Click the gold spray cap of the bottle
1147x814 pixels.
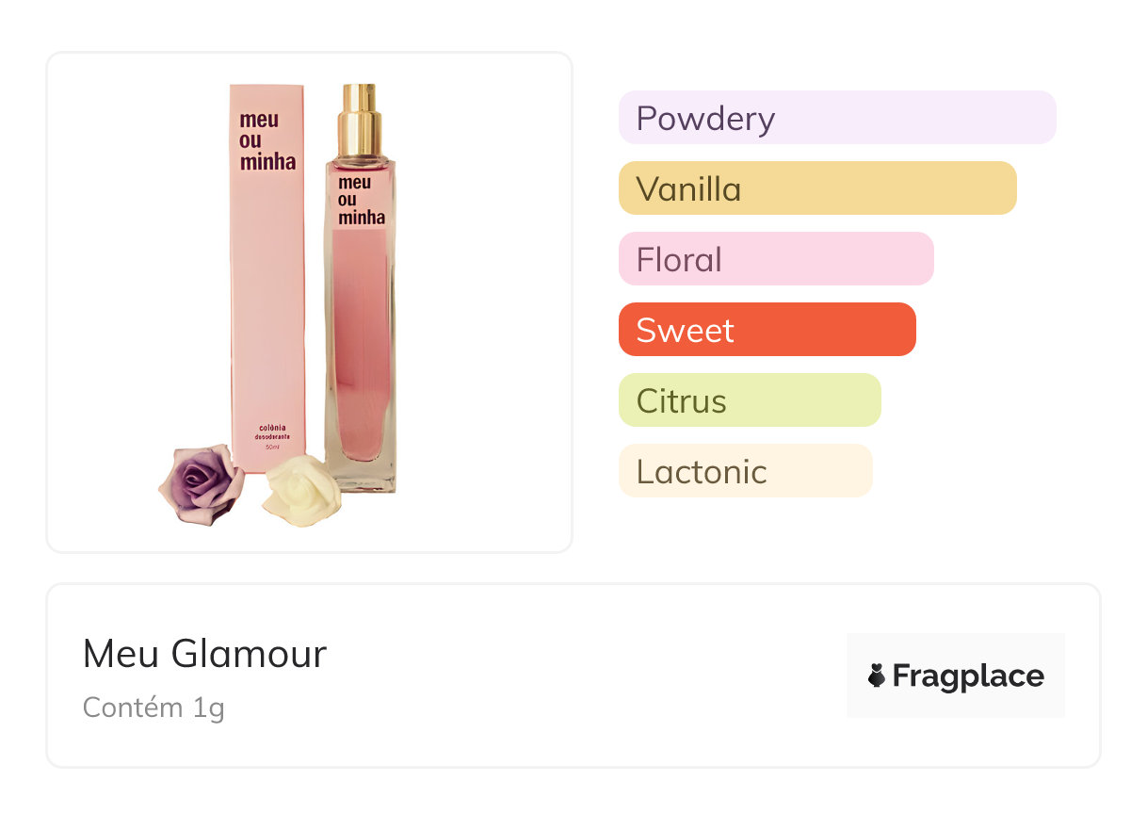[360, 121]
